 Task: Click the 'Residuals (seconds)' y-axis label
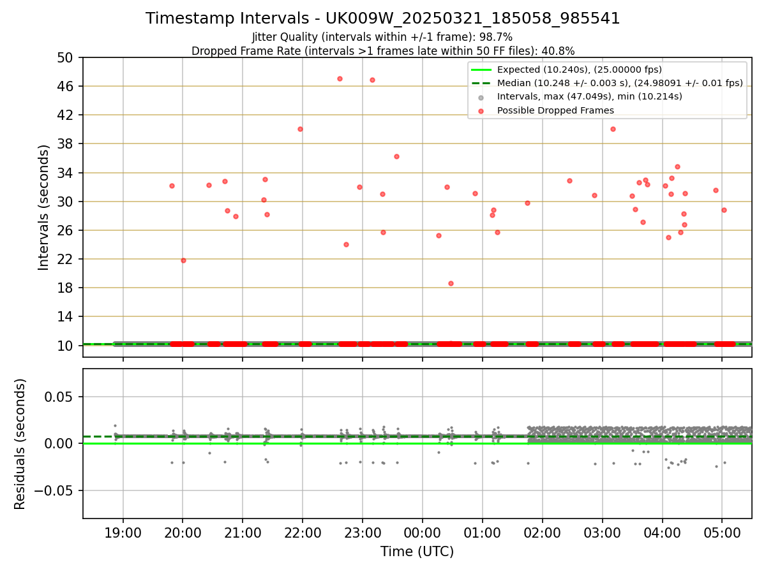point(20,444)
